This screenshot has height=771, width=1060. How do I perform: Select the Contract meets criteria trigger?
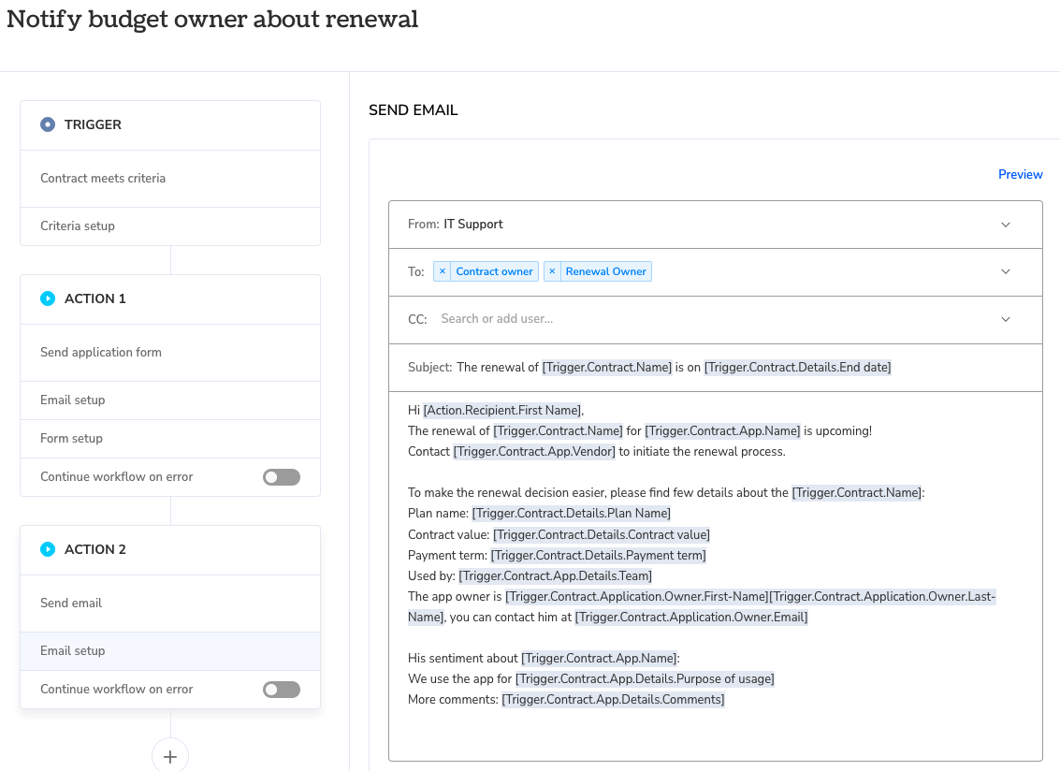[x=102, y=178]
